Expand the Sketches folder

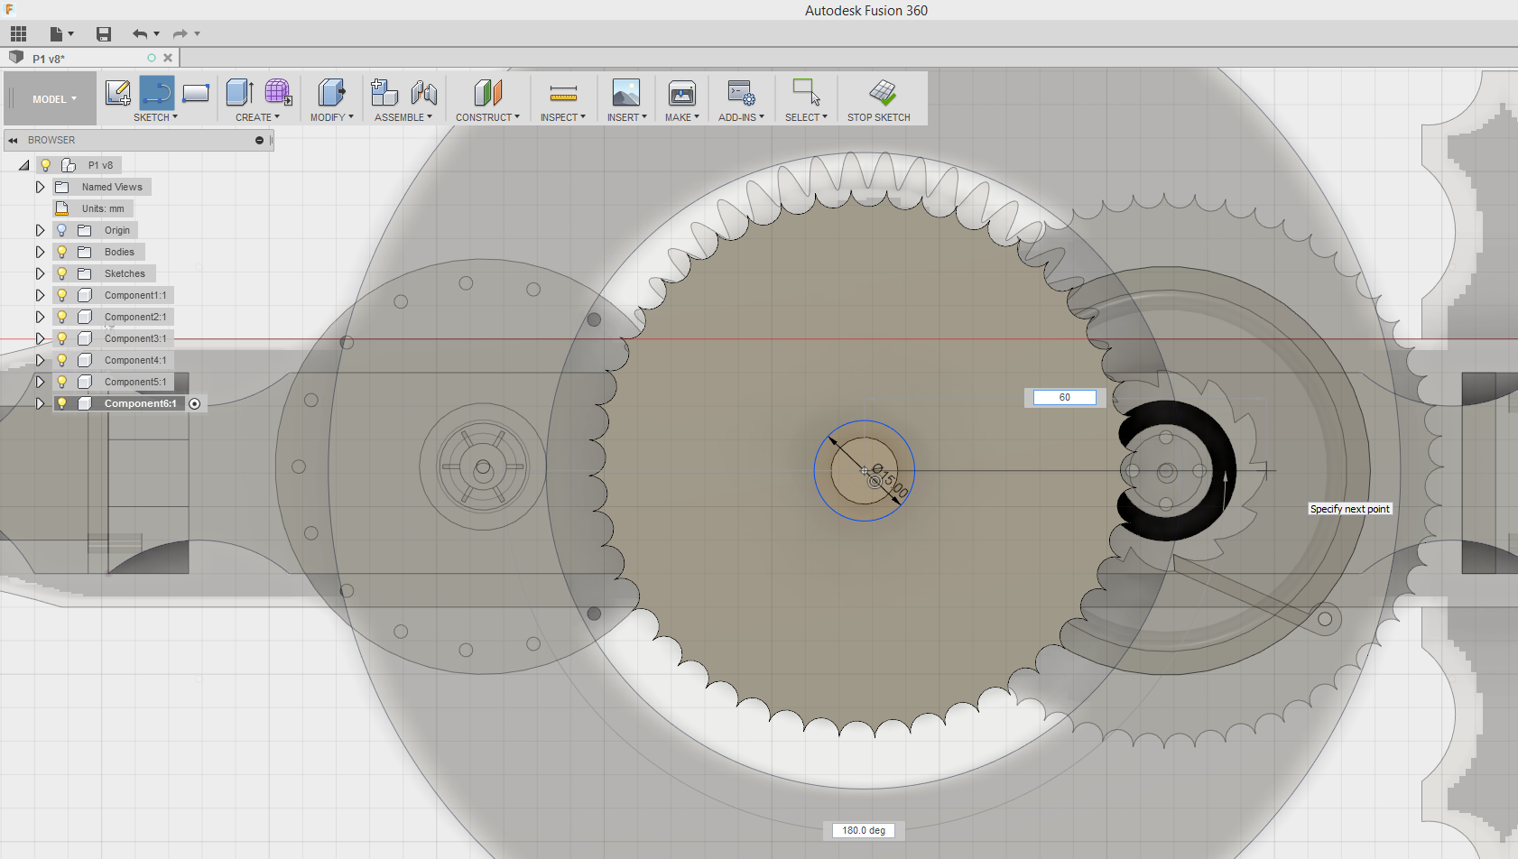(x=40, y=273)
